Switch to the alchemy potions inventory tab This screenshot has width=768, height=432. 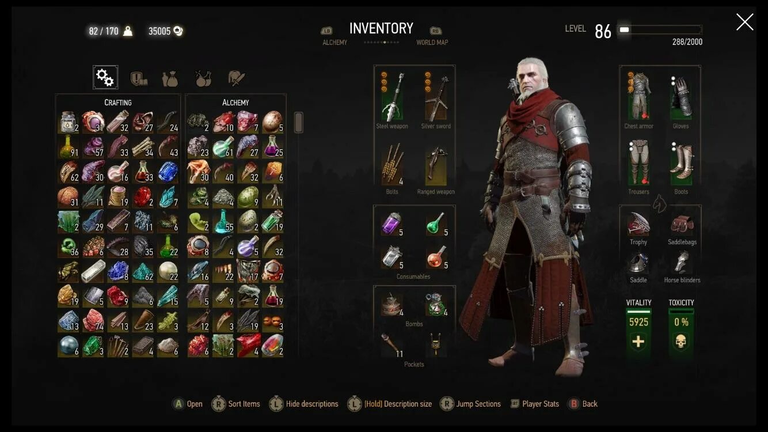(x=203, y=78)
